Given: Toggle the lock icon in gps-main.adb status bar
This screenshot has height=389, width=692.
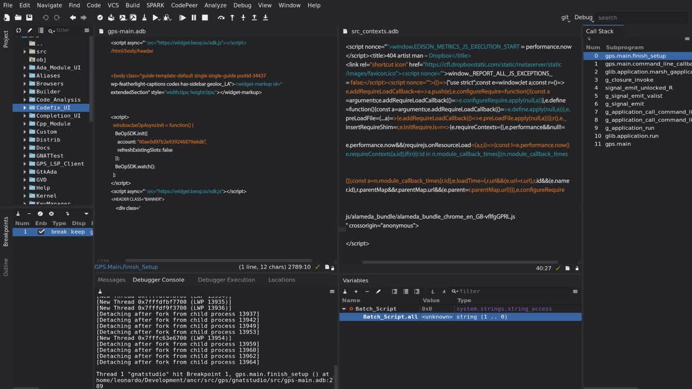Looking at the screenshot, I should [x=332, y=267].
